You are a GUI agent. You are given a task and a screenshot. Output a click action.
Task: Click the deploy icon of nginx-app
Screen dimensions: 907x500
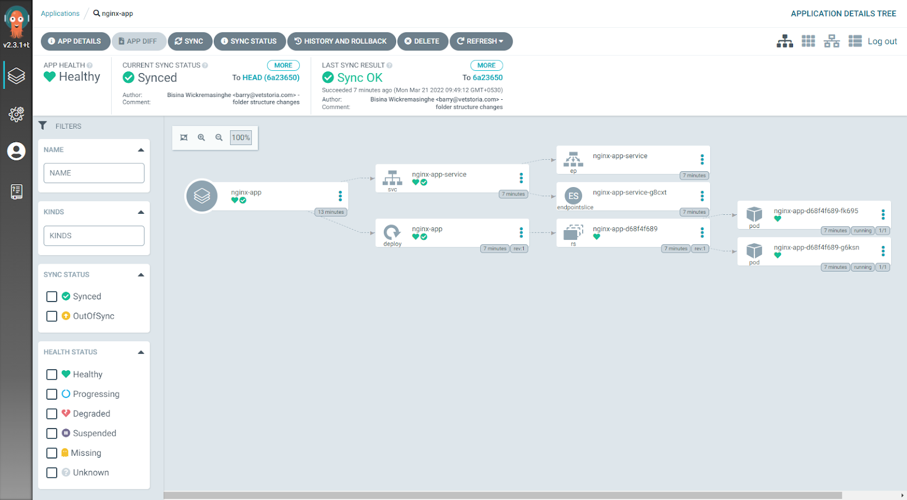click(392, 232)
